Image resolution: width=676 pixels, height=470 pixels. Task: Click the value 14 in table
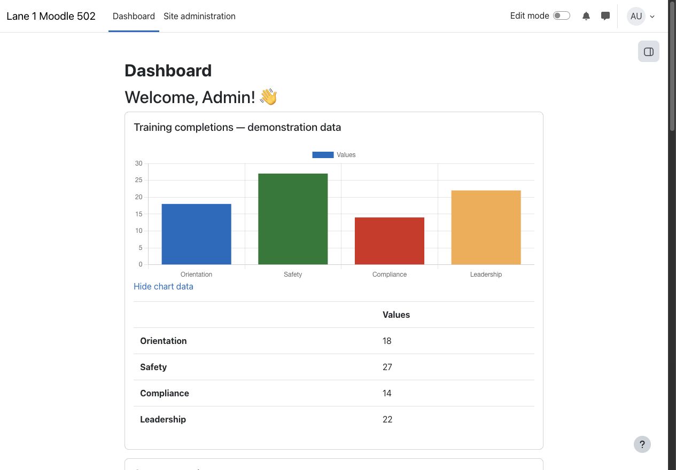(x=387, y=393)
